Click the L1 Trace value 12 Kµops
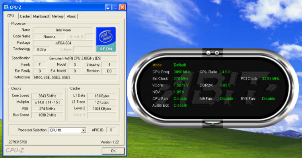302x158 pixels. pos(102,102)
